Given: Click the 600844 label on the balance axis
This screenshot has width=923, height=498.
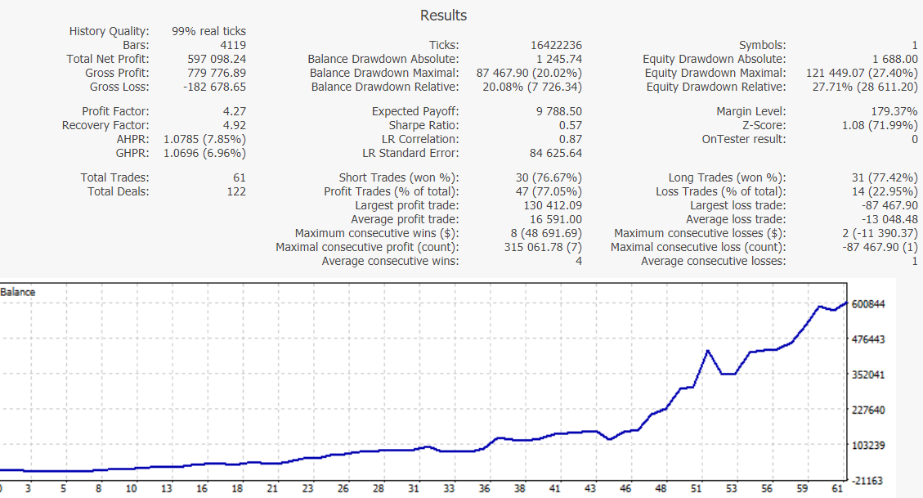Looking at the screenshot, I should pos(870,304).
